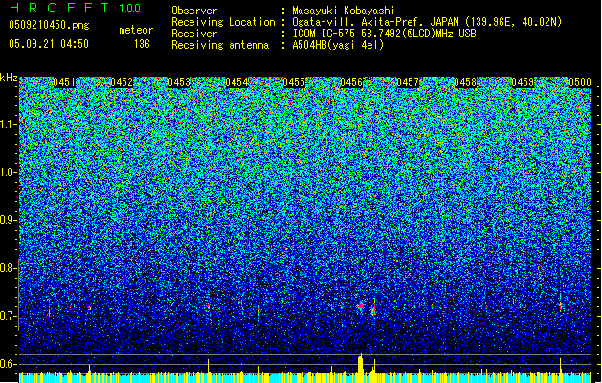Click the tallest yellow peak below 0456
This screenshot has width=602, height=383.
click(361, 368)
